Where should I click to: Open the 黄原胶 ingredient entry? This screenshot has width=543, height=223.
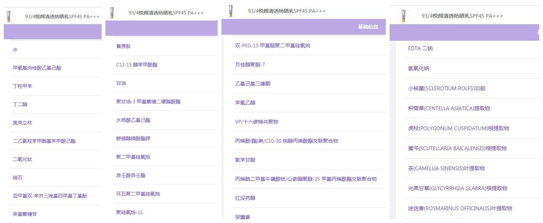click(x=124, y=46)
